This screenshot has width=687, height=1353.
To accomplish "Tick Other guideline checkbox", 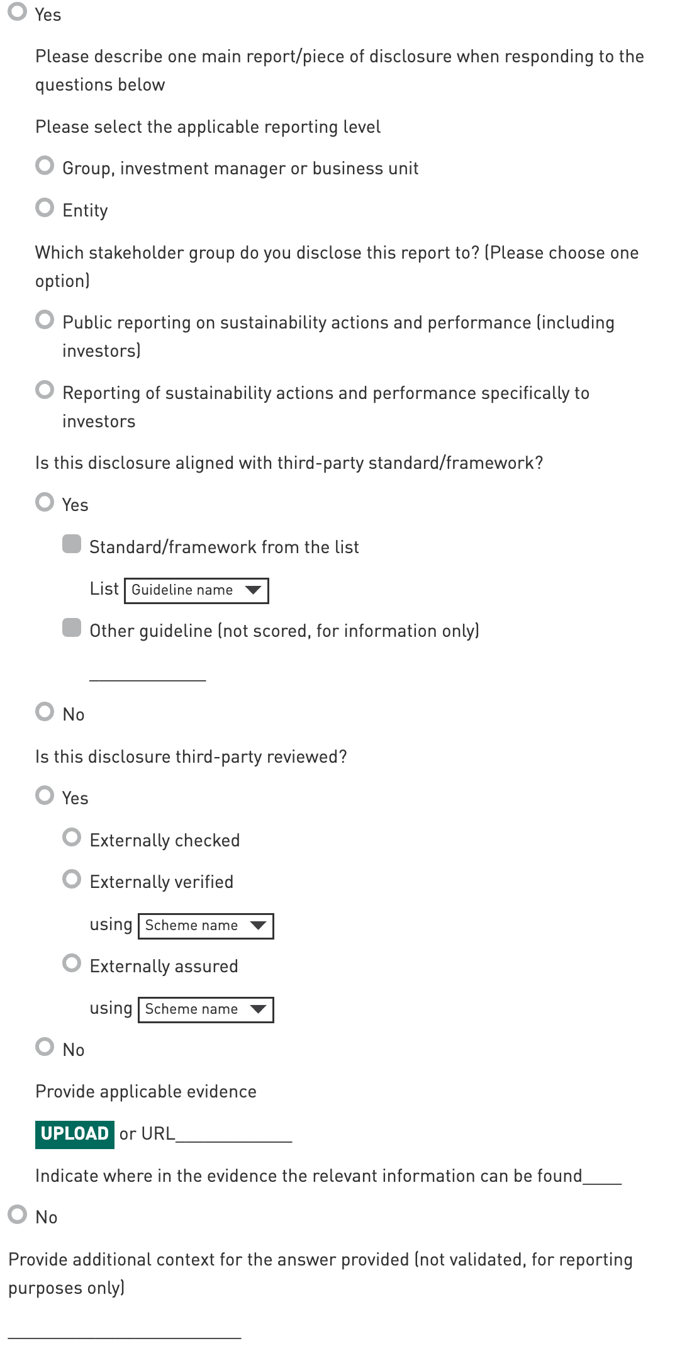I will coord(72,628).
